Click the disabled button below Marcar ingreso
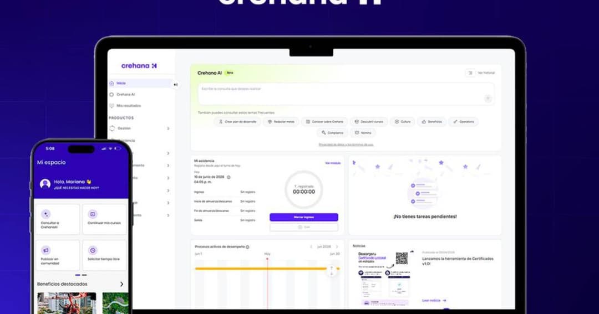 coord(304,227)
